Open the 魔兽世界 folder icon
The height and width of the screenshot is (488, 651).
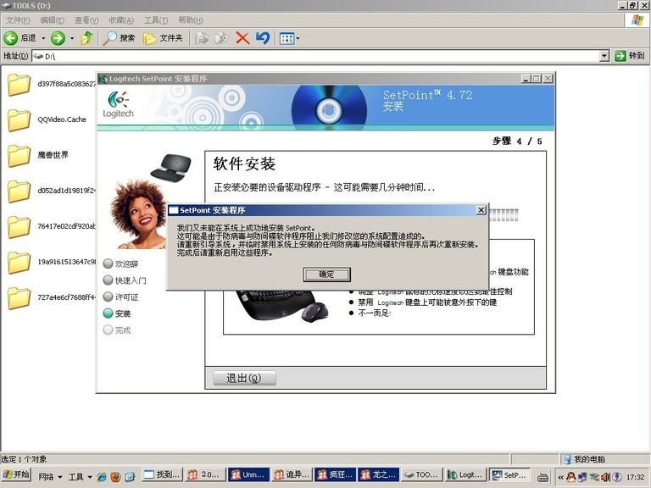point(19,156)
